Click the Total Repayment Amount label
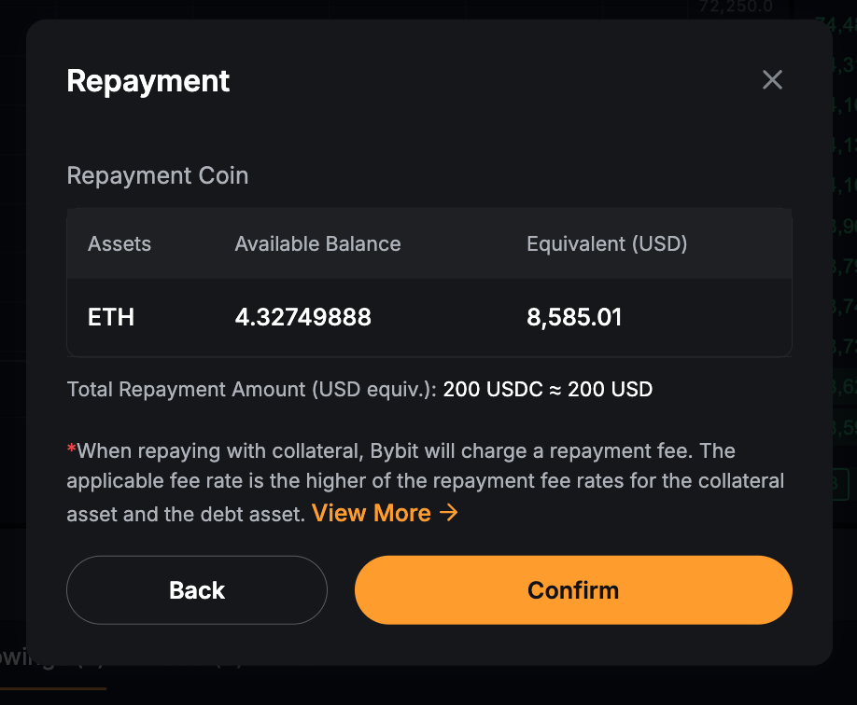The image size is (857, 705). pos(252,389)
